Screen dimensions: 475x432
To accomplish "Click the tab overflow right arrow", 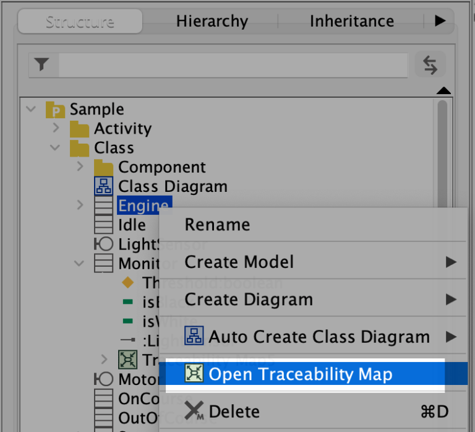I will coord(440,21).
